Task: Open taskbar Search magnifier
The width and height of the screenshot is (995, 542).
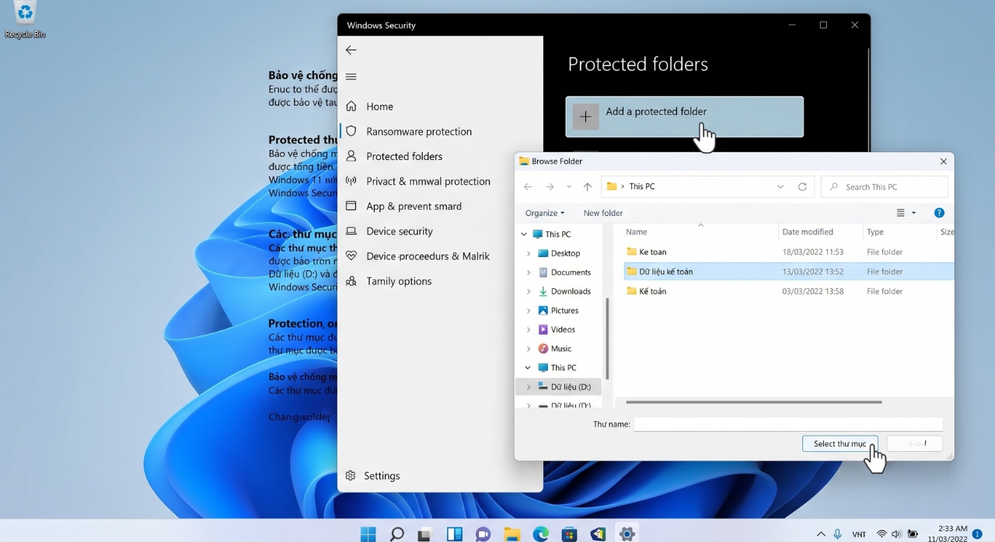Action: click(x=396, y=533)
